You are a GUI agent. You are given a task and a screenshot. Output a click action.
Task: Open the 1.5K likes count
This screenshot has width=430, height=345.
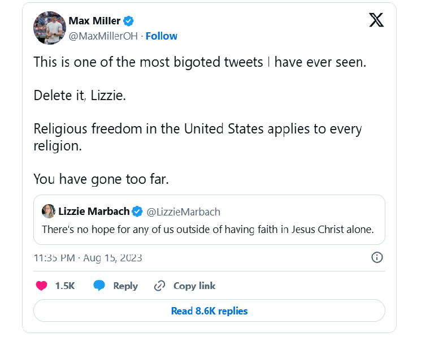65,286
